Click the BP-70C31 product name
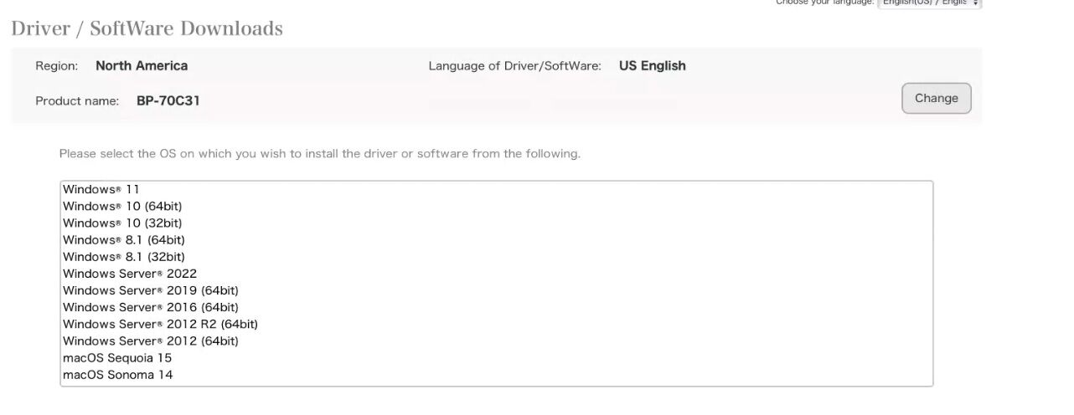1074x415 pixels. (x=168, y=101)
